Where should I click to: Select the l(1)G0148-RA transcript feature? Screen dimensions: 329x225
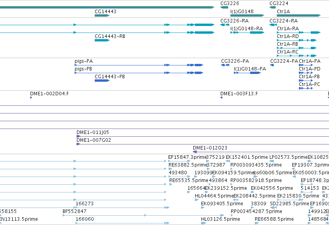pos(247,33)
